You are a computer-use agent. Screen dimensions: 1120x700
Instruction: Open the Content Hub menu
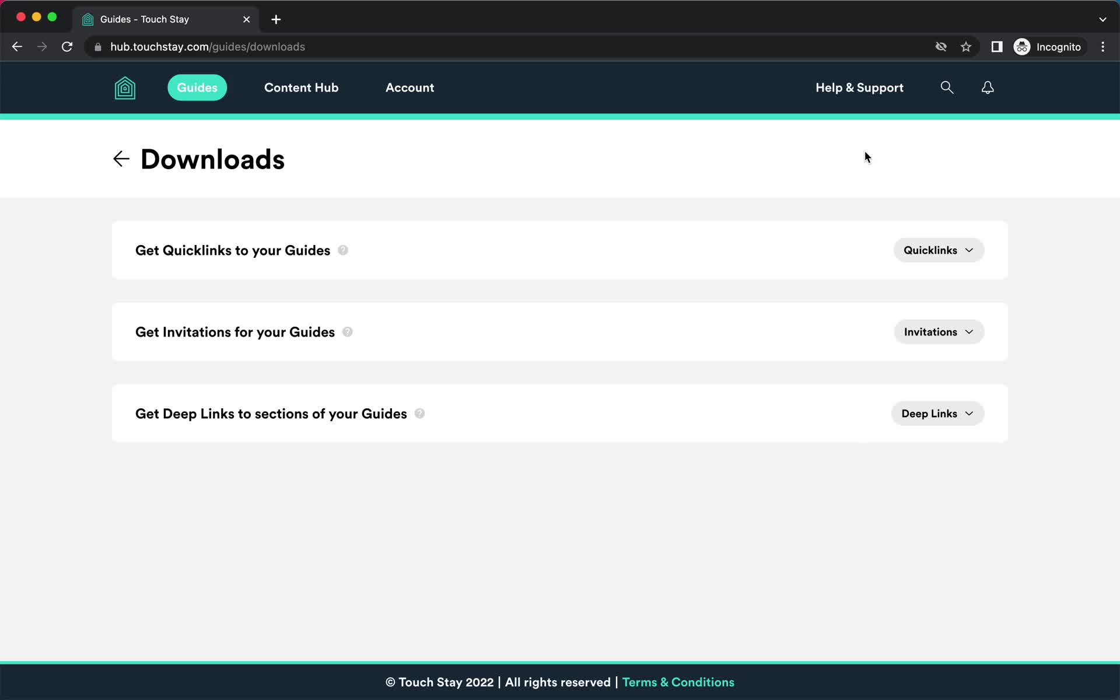[301, 88]
